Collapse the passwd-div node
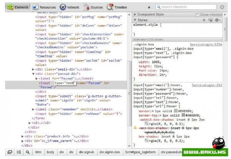Screen dimensions: 231x159 33,74
